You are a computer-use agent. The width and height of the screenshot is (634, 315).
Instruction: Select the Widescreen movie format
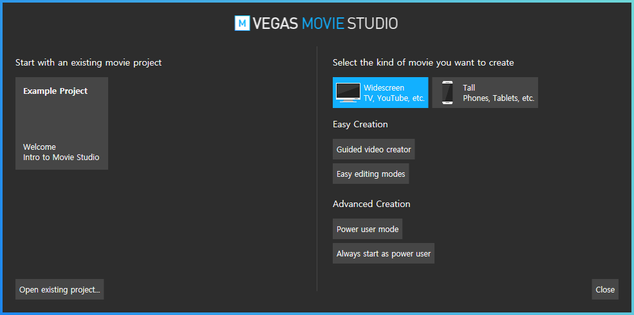click(380, 93)
